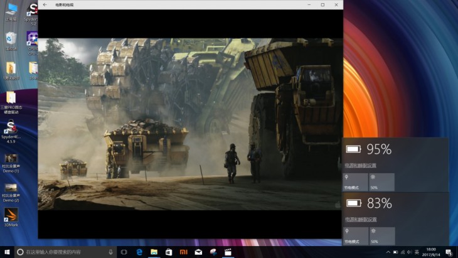
Task: Open File Explorer from the taskbar
Action: pos(154,252)
